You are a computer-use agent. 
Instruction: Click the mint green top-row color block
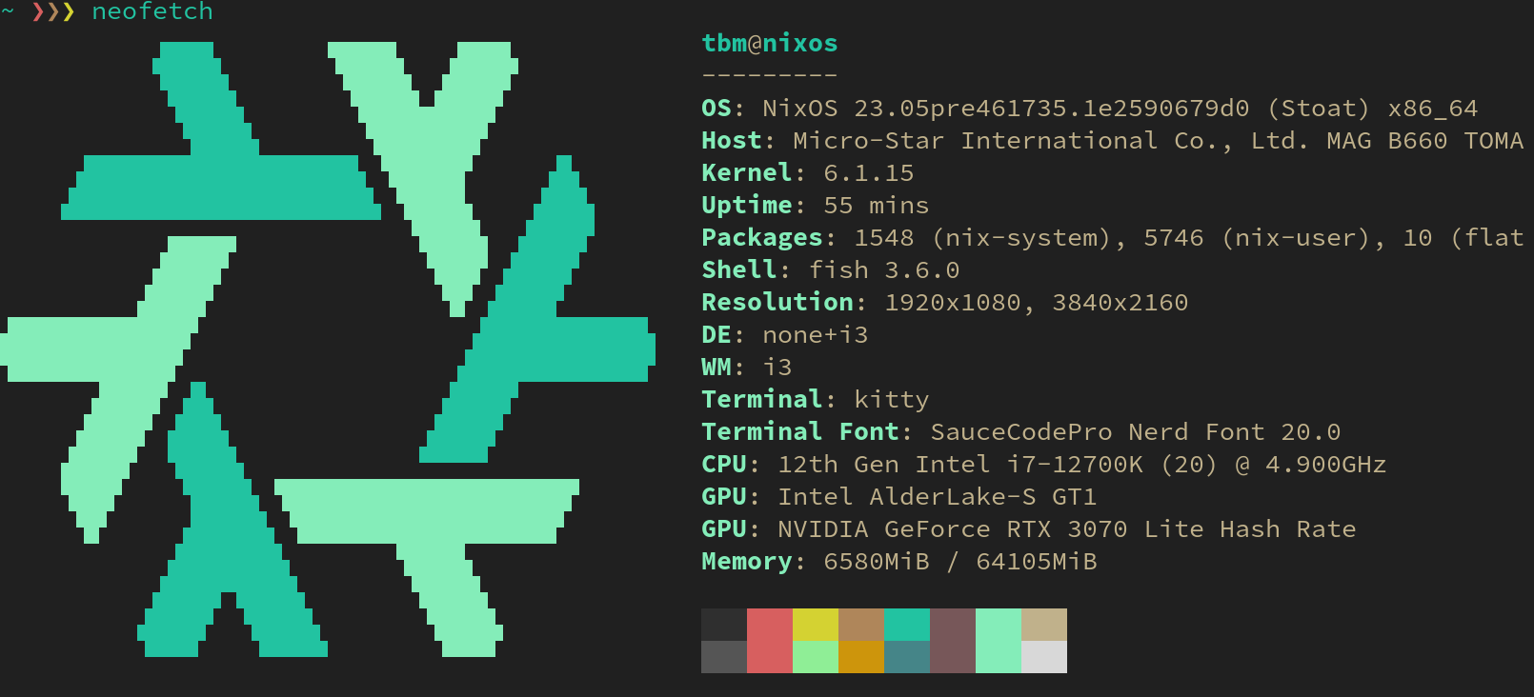[999, 625]
